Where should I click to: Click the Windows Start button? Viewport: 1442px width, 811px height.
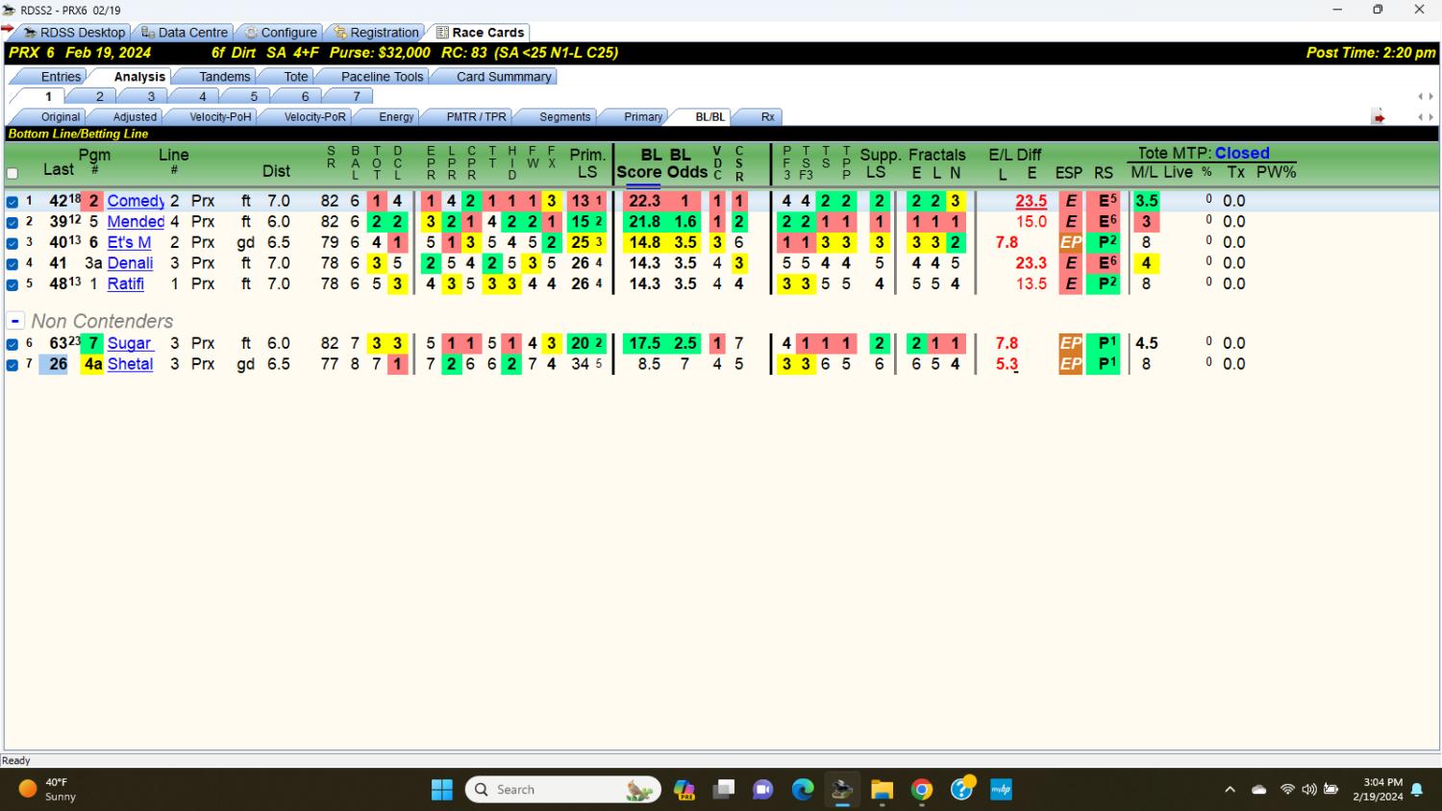click(442, 790)
